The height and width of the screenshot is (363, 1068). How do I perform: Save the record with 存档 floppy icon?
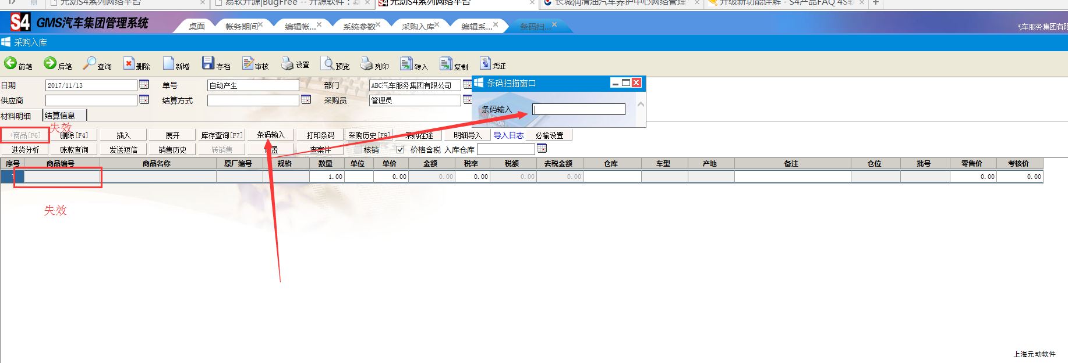click(x=208, y=63)
